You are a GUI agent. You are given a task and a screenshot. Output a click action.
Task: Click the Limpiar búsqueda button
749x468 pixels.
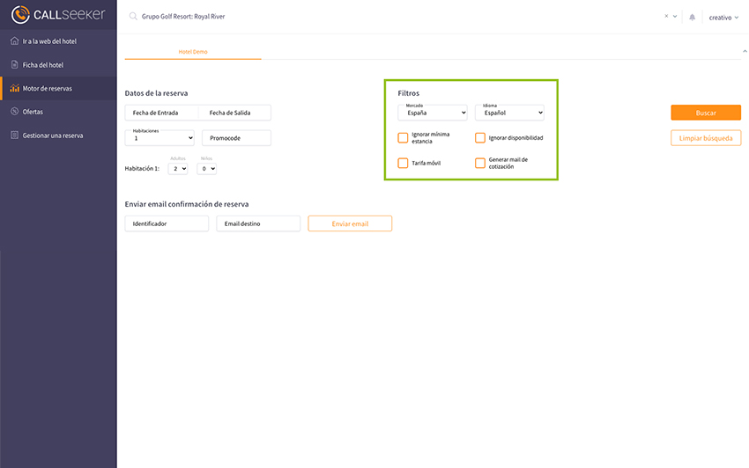pos(706,138)
